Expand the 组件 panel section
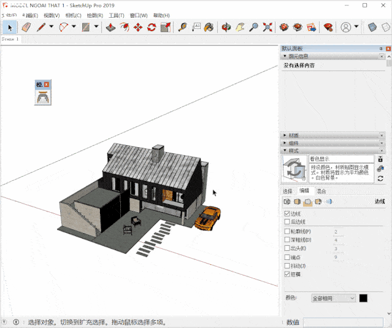This screenshot has height=328, width=392. pos(285,143)
